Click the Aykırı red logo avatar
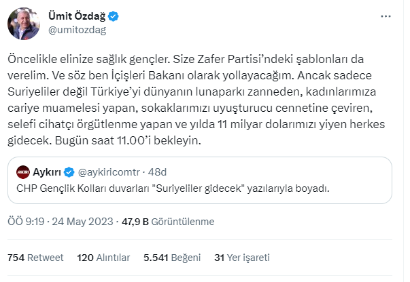The image size is (410, 282). tap(23, 172)
